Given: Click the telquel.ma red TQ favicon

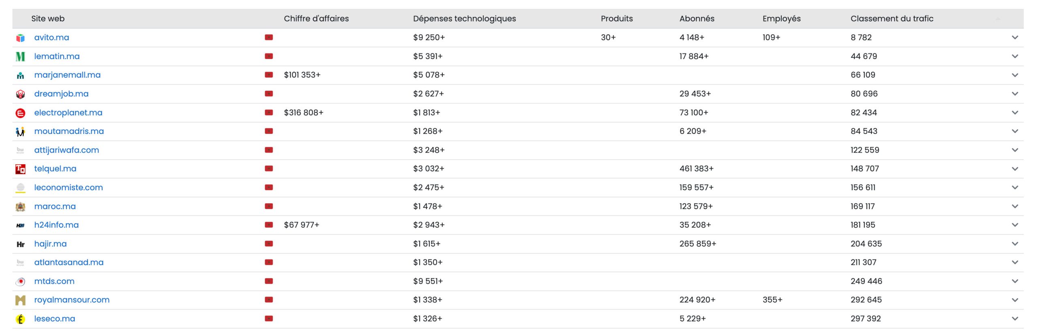Looking at the screenshot, I should coord(20,169).
